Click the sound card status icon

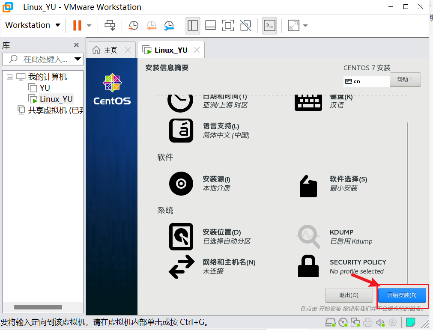coord(380,322)
